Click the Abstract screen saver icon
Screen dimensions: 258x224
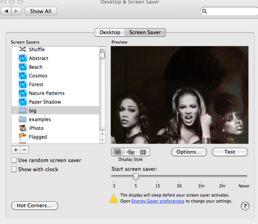point(23,58)
